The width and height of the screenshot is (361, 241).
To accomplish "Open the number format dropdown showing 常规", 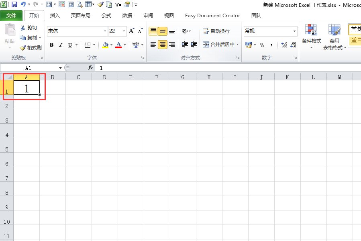I will (294, 31).
